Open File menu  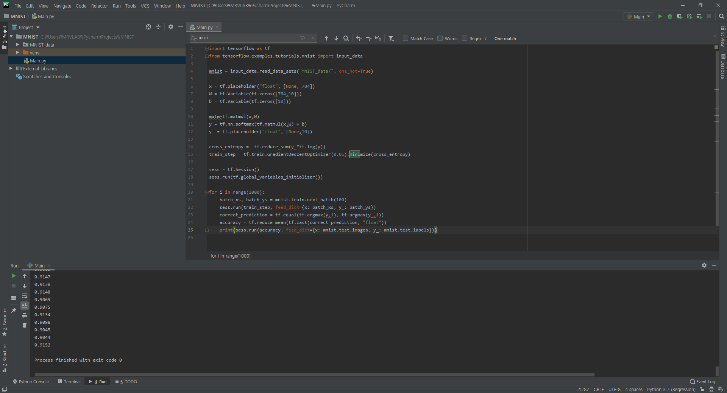(x=18, y=6)
